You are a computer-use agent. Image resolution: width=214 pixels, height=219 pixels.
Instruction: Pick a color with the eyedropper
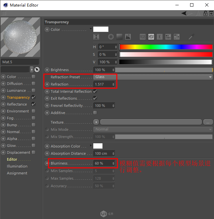[x=191, y=37]
